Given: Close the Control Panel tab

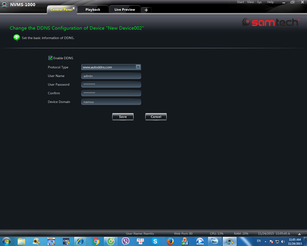Looking at the screenshot, I should [x=74, y=8].
